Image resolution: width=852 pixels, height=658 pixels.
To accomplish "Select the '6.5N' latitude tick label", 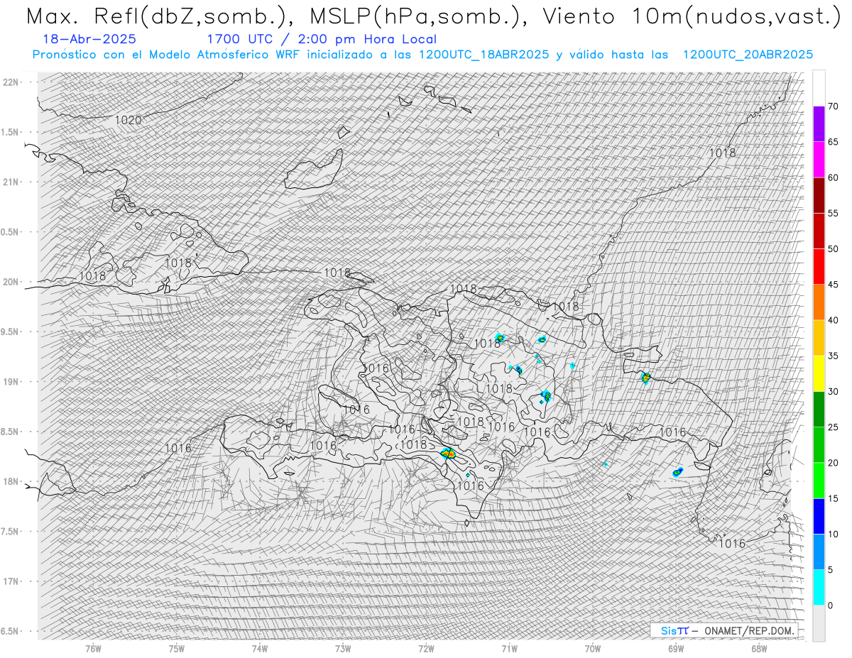I will point(10,632).
